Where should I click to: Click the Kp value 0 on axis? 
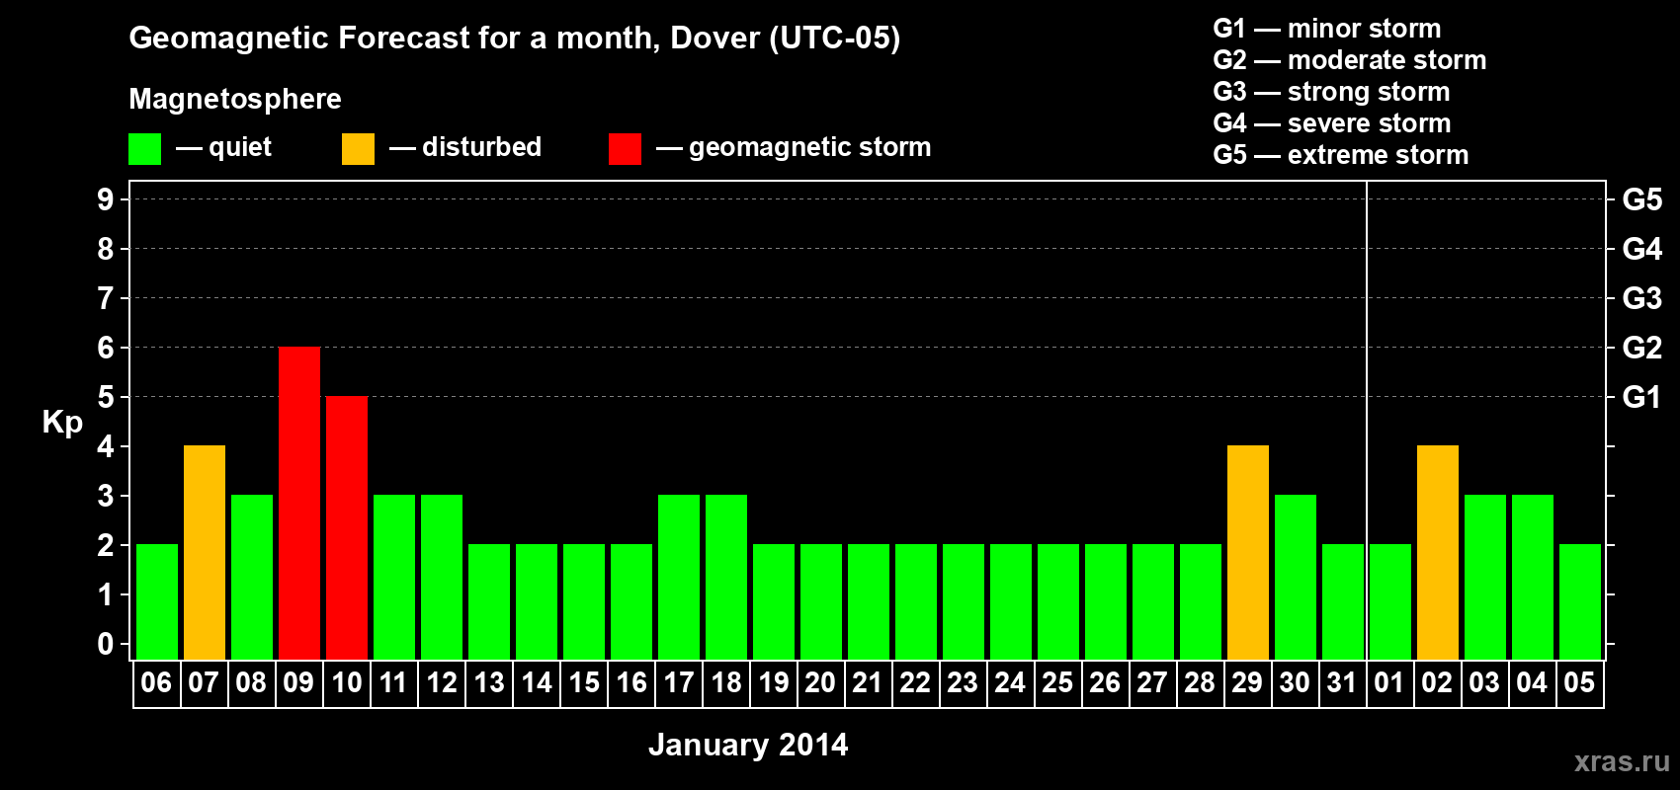click(x=106, y=644)
